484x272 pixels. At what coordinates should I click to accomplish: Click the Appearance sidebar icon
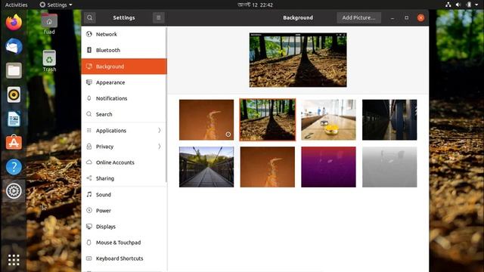[89, 82]
